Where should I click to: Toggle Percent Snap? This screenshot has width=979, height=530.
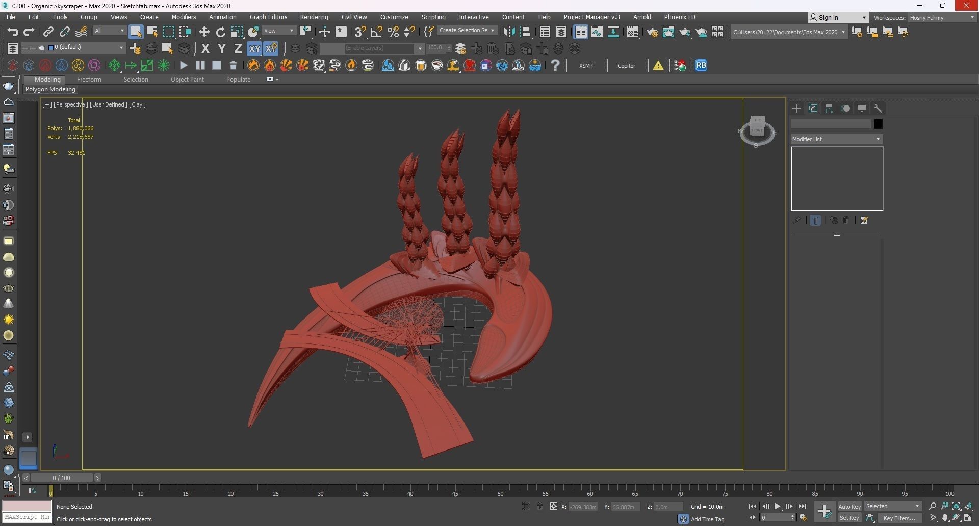pos(393,32)
